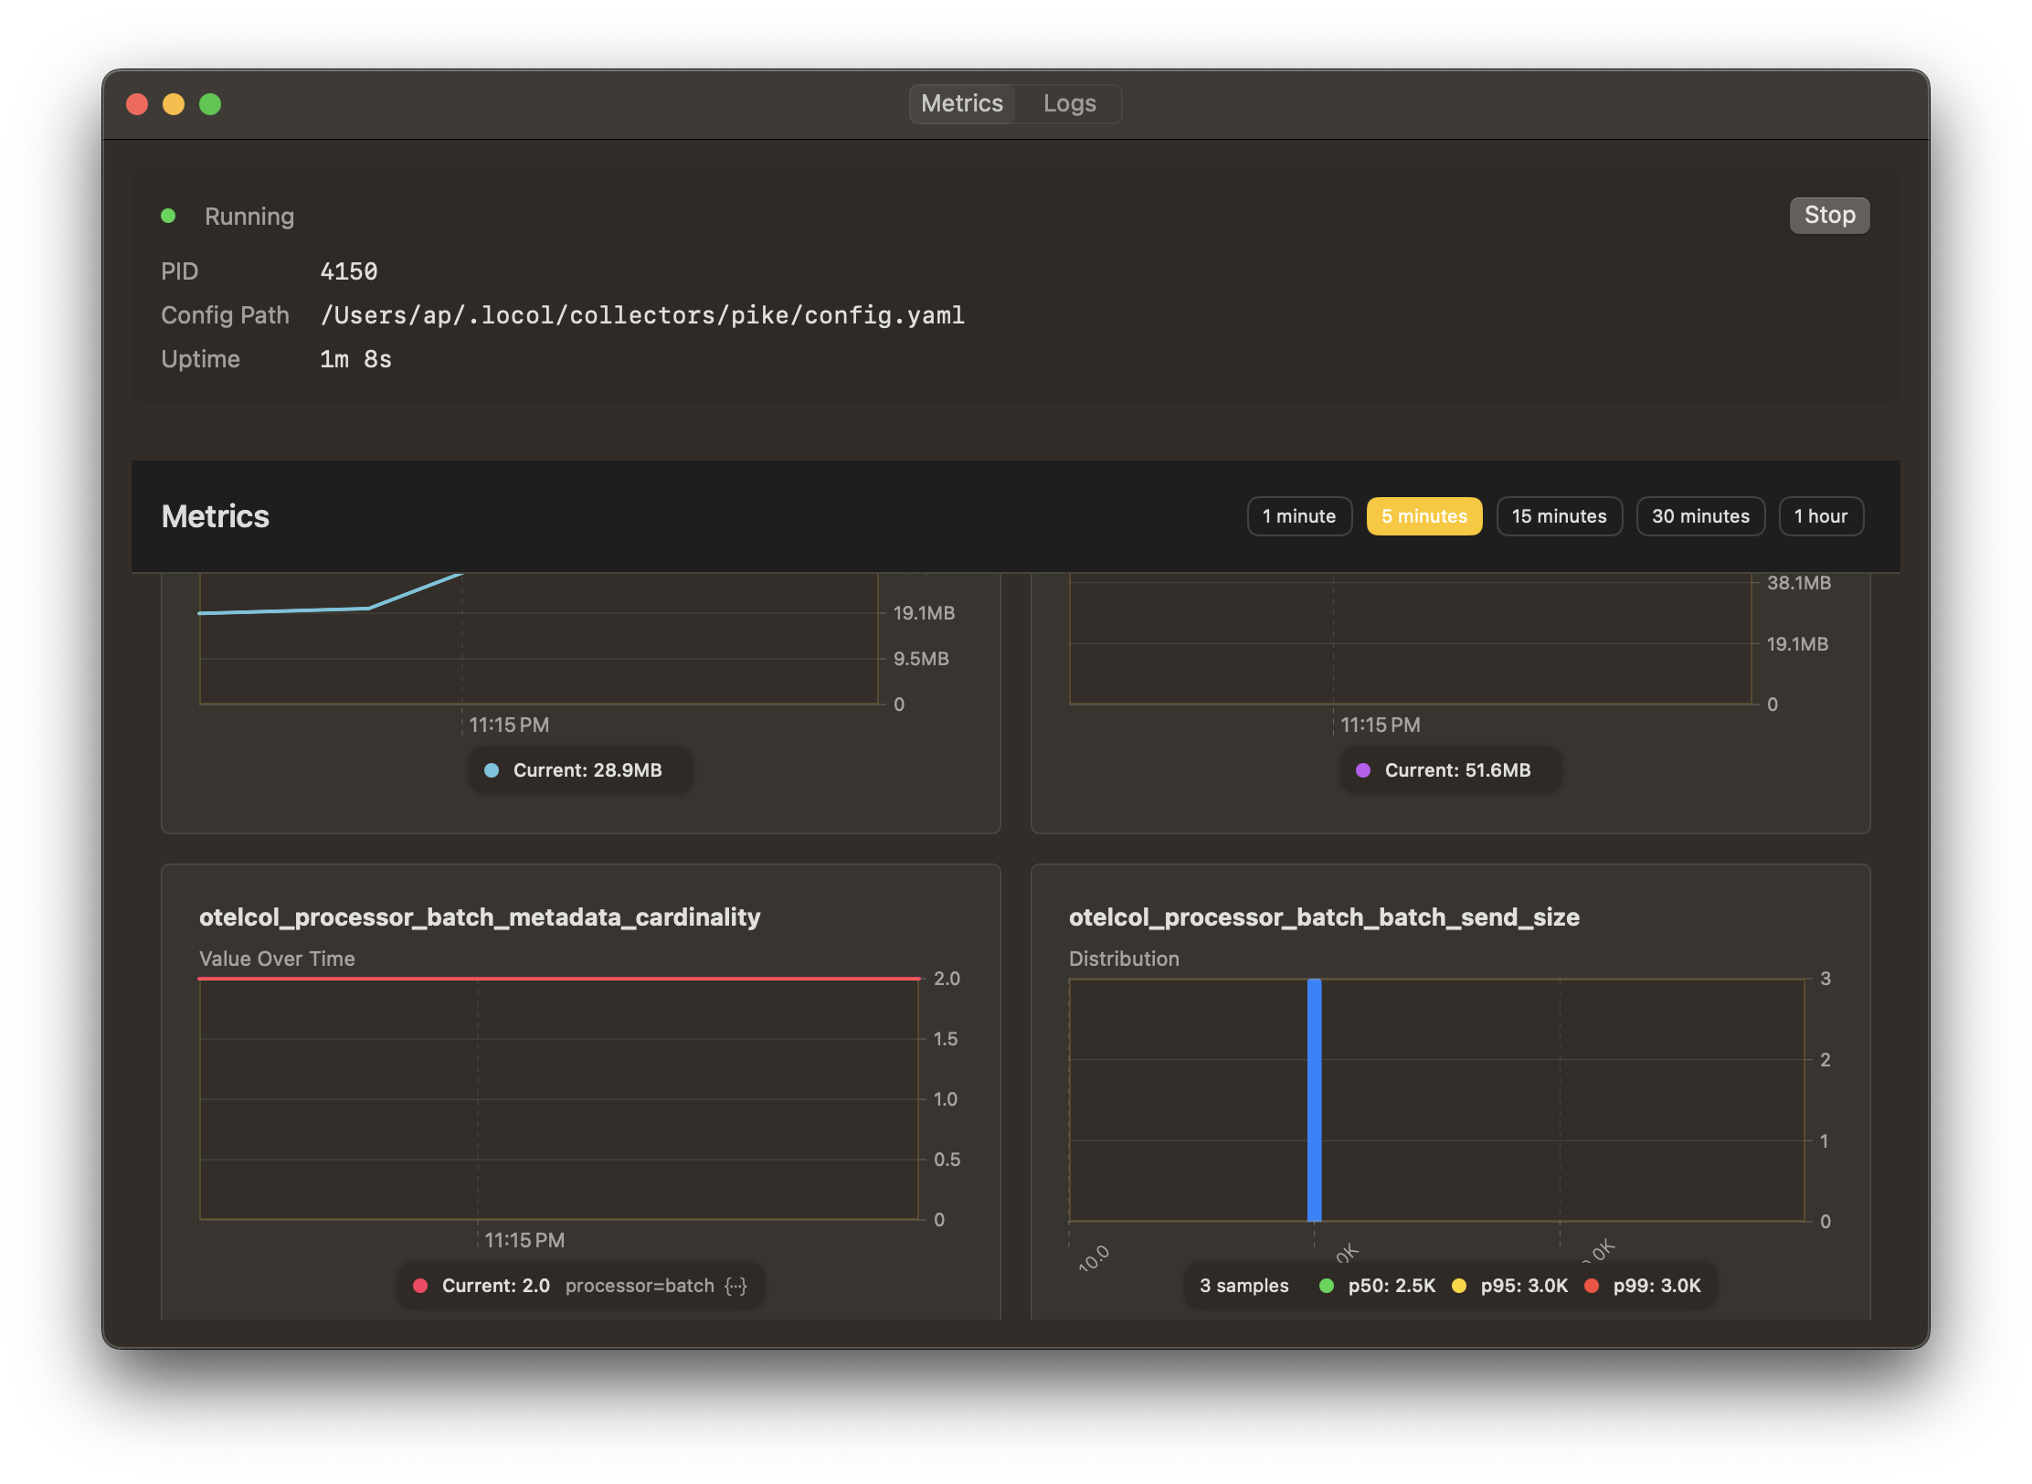
Task: Click otelcol_processor_batch_metadata_cardinality title
Action: 480,917
